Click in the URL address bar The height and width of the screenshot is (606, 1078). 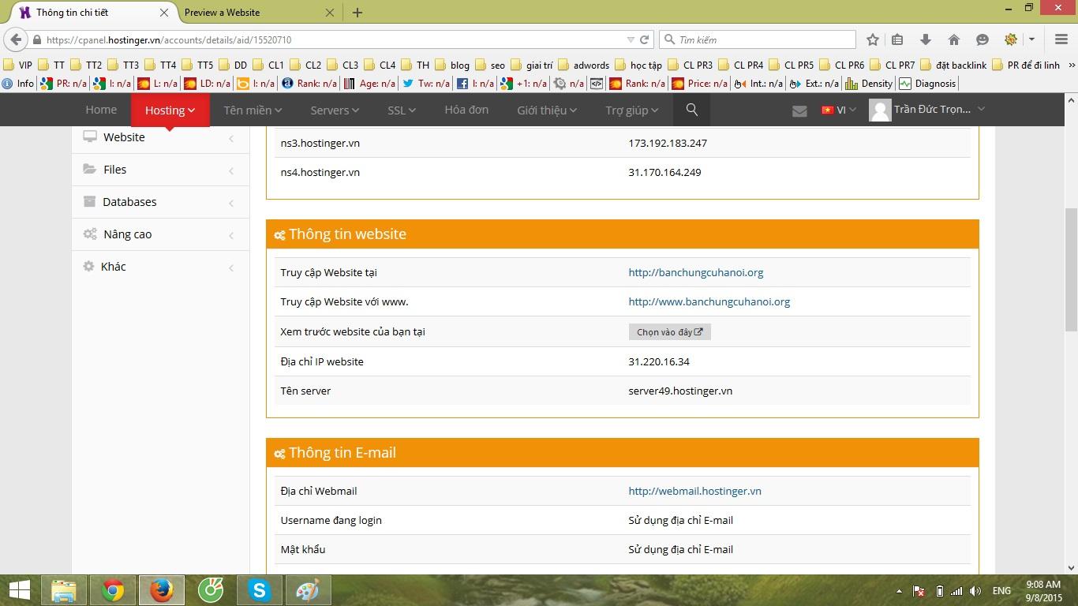(331, 39)
